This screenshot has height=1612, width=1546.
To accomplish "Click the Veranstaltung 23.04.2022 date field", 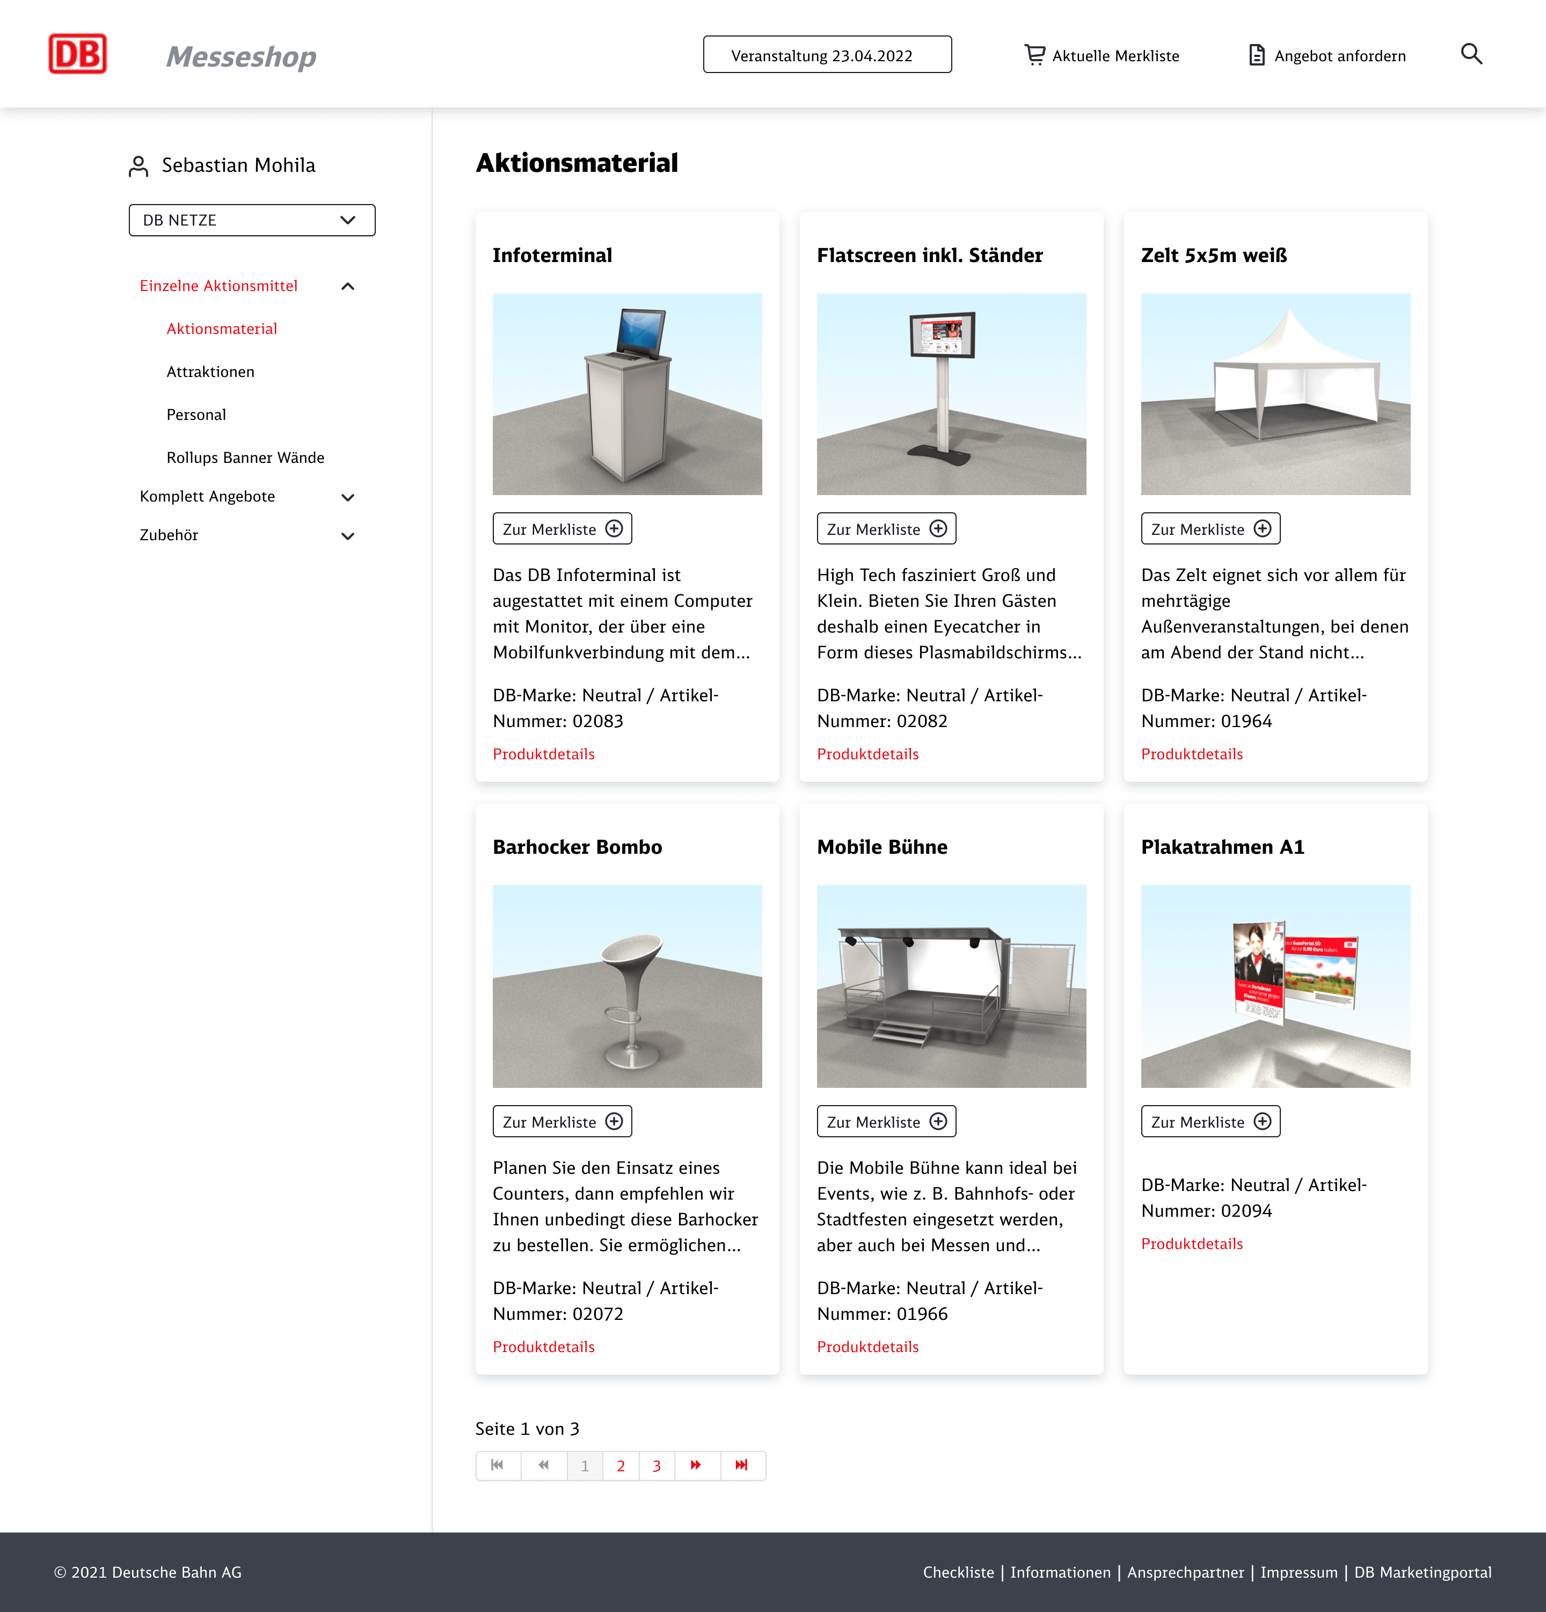I will coord(827,55).
